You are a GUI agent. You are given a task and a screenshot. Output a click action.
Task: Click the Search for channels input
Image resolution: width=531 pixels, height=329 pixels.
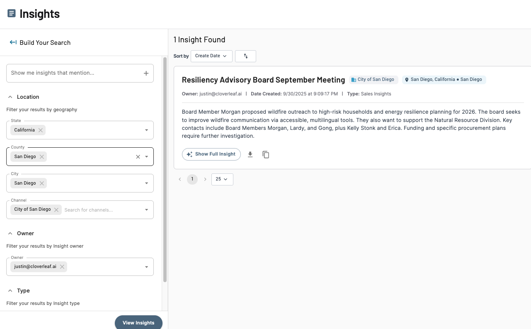click(x=102, y=210)
